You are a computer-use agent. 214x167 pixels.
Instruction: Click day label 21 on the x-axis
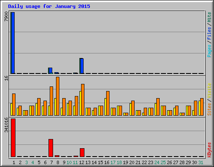point(138,162)
